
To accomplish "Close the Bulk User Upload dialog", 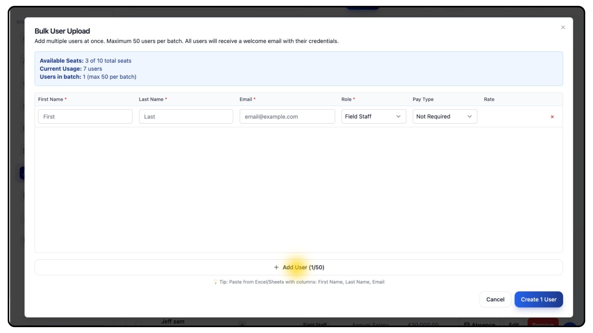I will 563,27.
